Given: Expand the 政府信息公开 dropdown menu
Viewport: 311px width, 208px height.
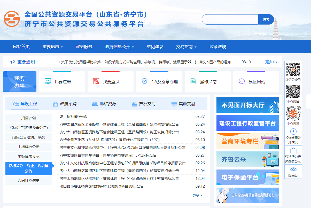Looking at the screenshot, I should coord(117,47).
